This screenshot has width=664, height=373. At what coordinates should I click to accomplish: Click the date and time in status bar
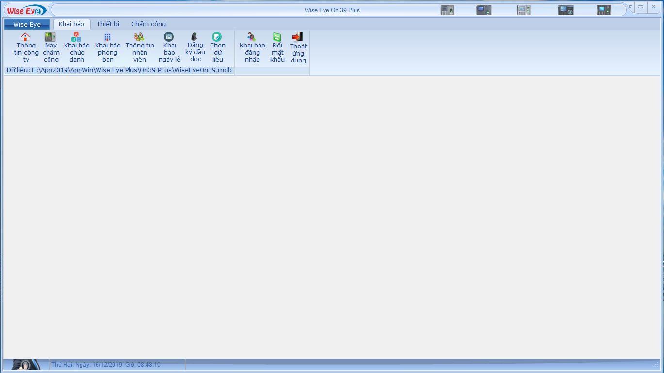coord(106,365)
